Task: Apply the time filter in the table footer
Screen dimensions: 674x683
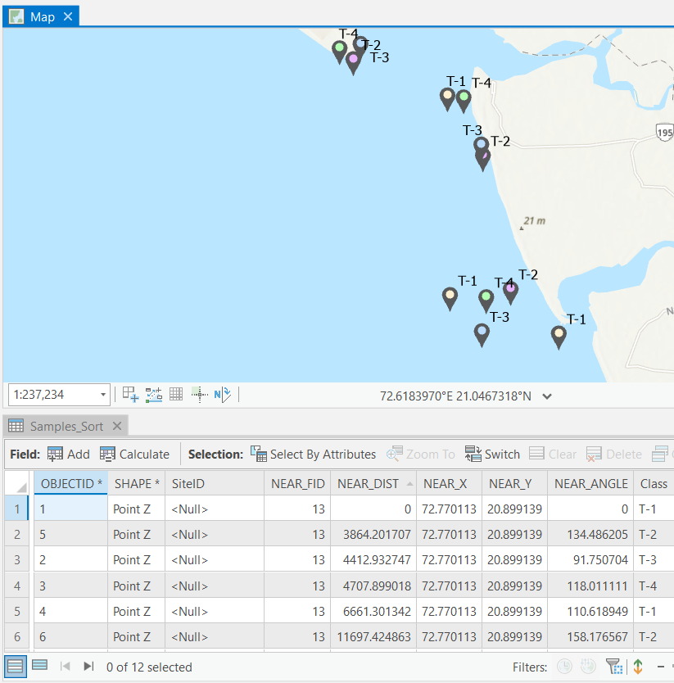Action: click(564, 665)
